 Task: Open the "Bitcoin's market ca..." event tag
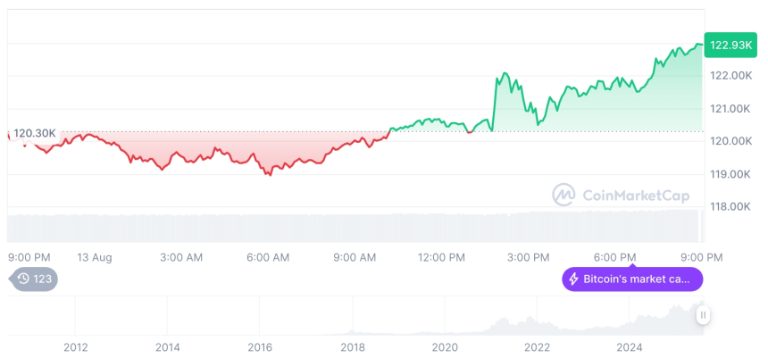[x=632, y=279]
